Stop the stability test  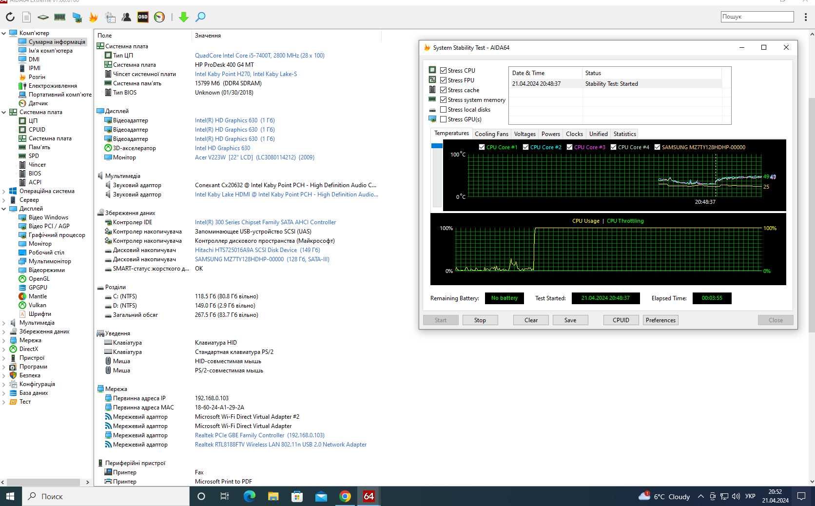480,320
